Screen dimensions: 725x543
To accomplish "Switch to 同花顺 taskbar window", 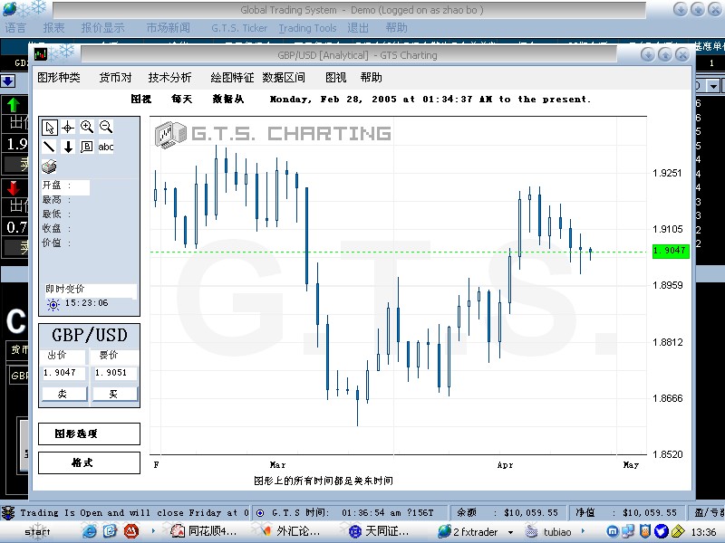I will click(x=205, y=531).
